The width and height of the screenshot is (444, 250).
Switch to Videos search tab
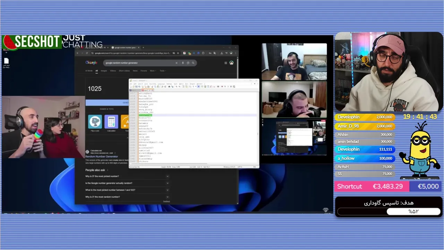[113, 70]
